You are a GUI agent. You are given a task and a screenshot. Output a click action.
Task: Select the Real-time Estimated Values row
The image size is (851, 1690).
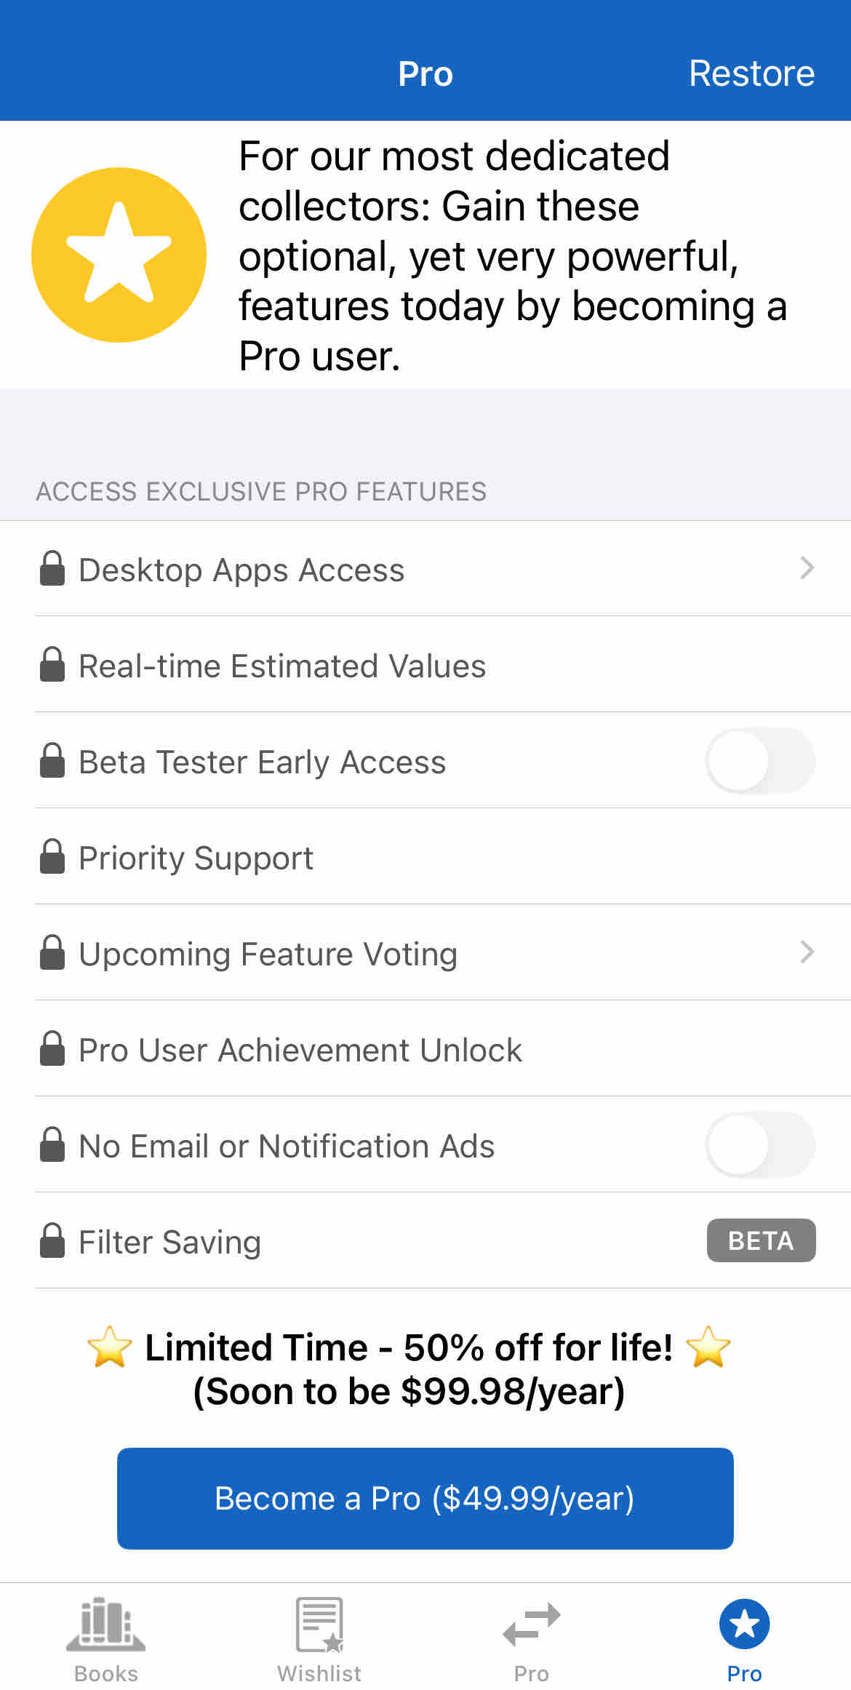425,664
